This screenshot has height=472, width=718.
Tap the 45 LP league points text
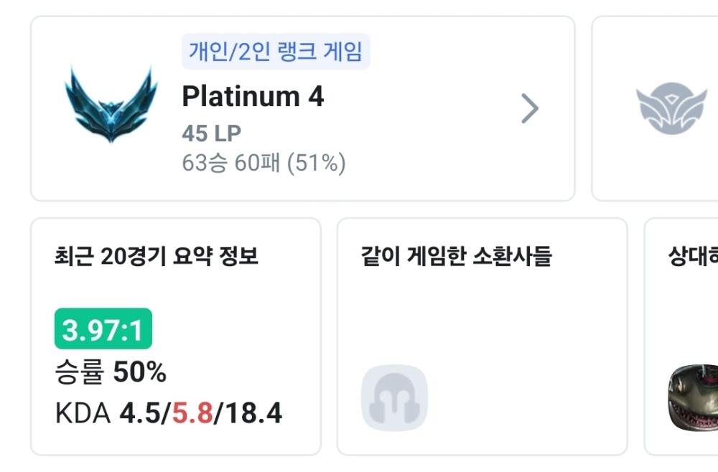point(211,133)
